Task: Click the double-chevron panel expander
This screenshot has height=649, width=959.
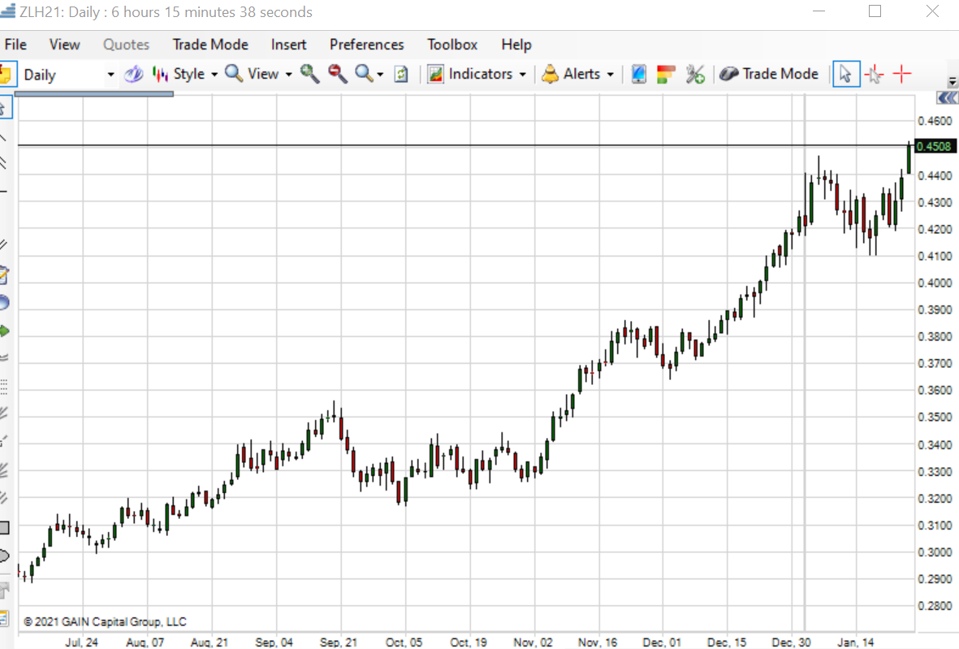Action: 948,98
